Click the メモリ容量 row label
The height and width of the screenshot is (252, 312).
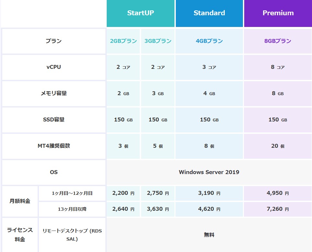(54, 94)
